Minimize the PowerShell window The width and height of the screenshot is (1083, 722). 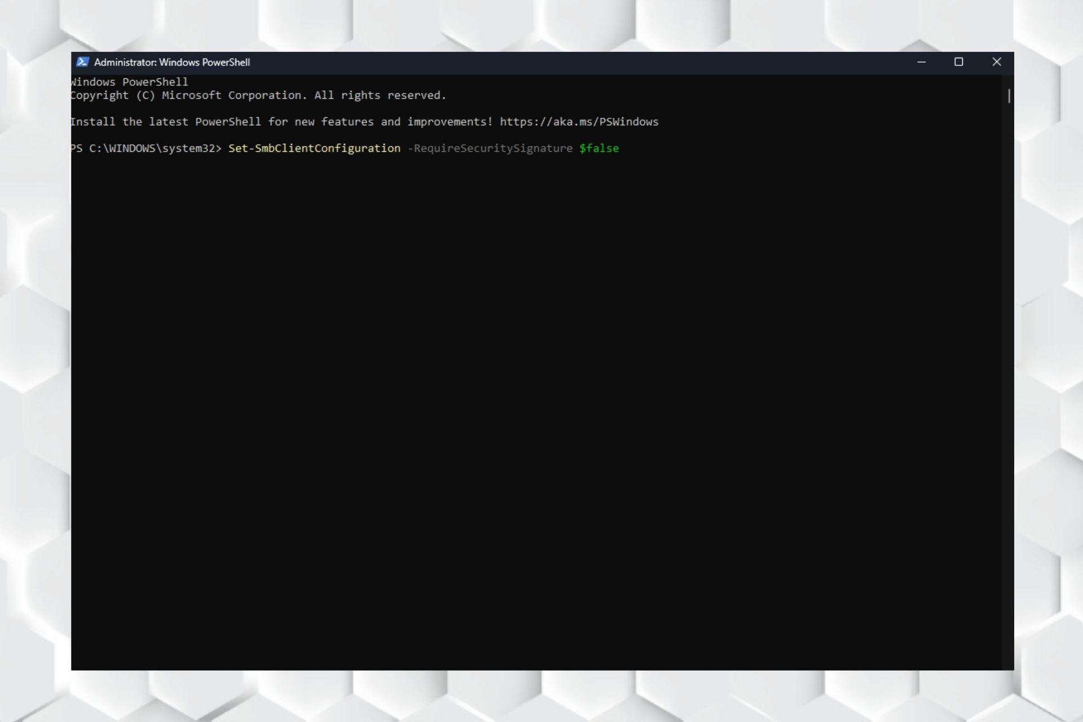(x=921, y=62)
